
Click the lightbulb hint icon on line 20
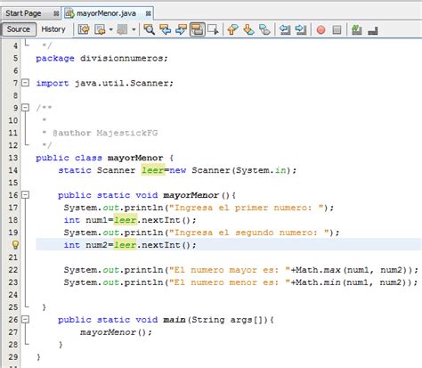pos(15,245)
